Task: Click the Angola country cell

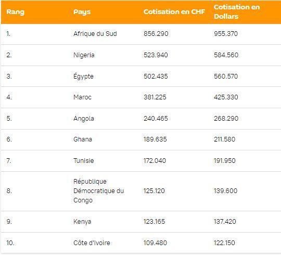Action: click(x=84, y=119)
